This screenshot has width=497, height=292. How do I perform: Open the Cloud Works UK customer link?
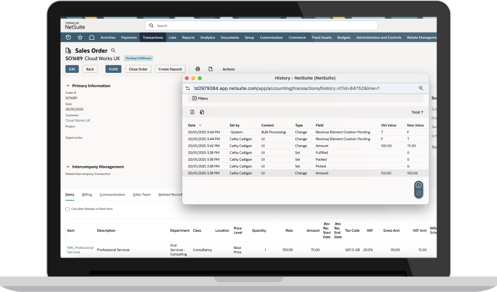pos(78,121)
